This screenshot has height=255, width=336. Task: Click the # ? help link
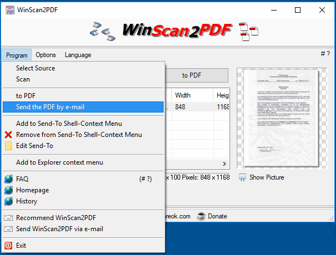point(325,54)
